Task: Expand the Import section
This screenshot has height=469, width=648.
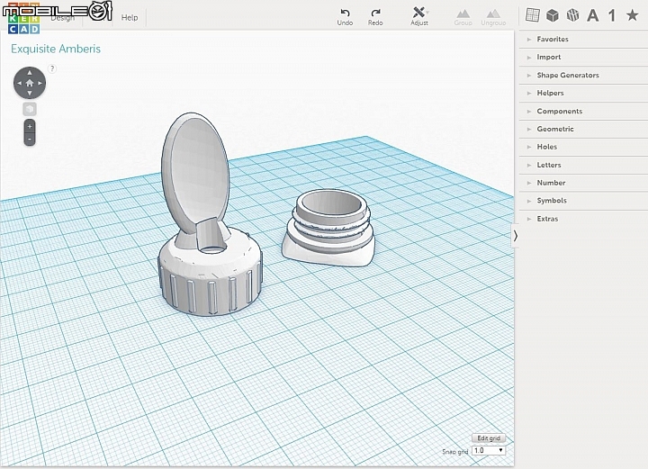Action: tap(583, 57)
